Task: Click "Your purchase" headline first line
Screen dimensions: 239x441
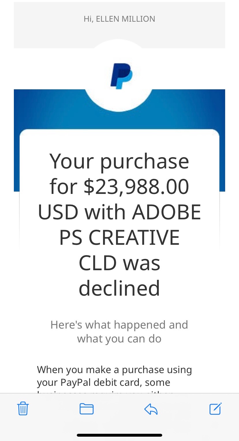Action: pyautogui.click(x=119, y=161)
